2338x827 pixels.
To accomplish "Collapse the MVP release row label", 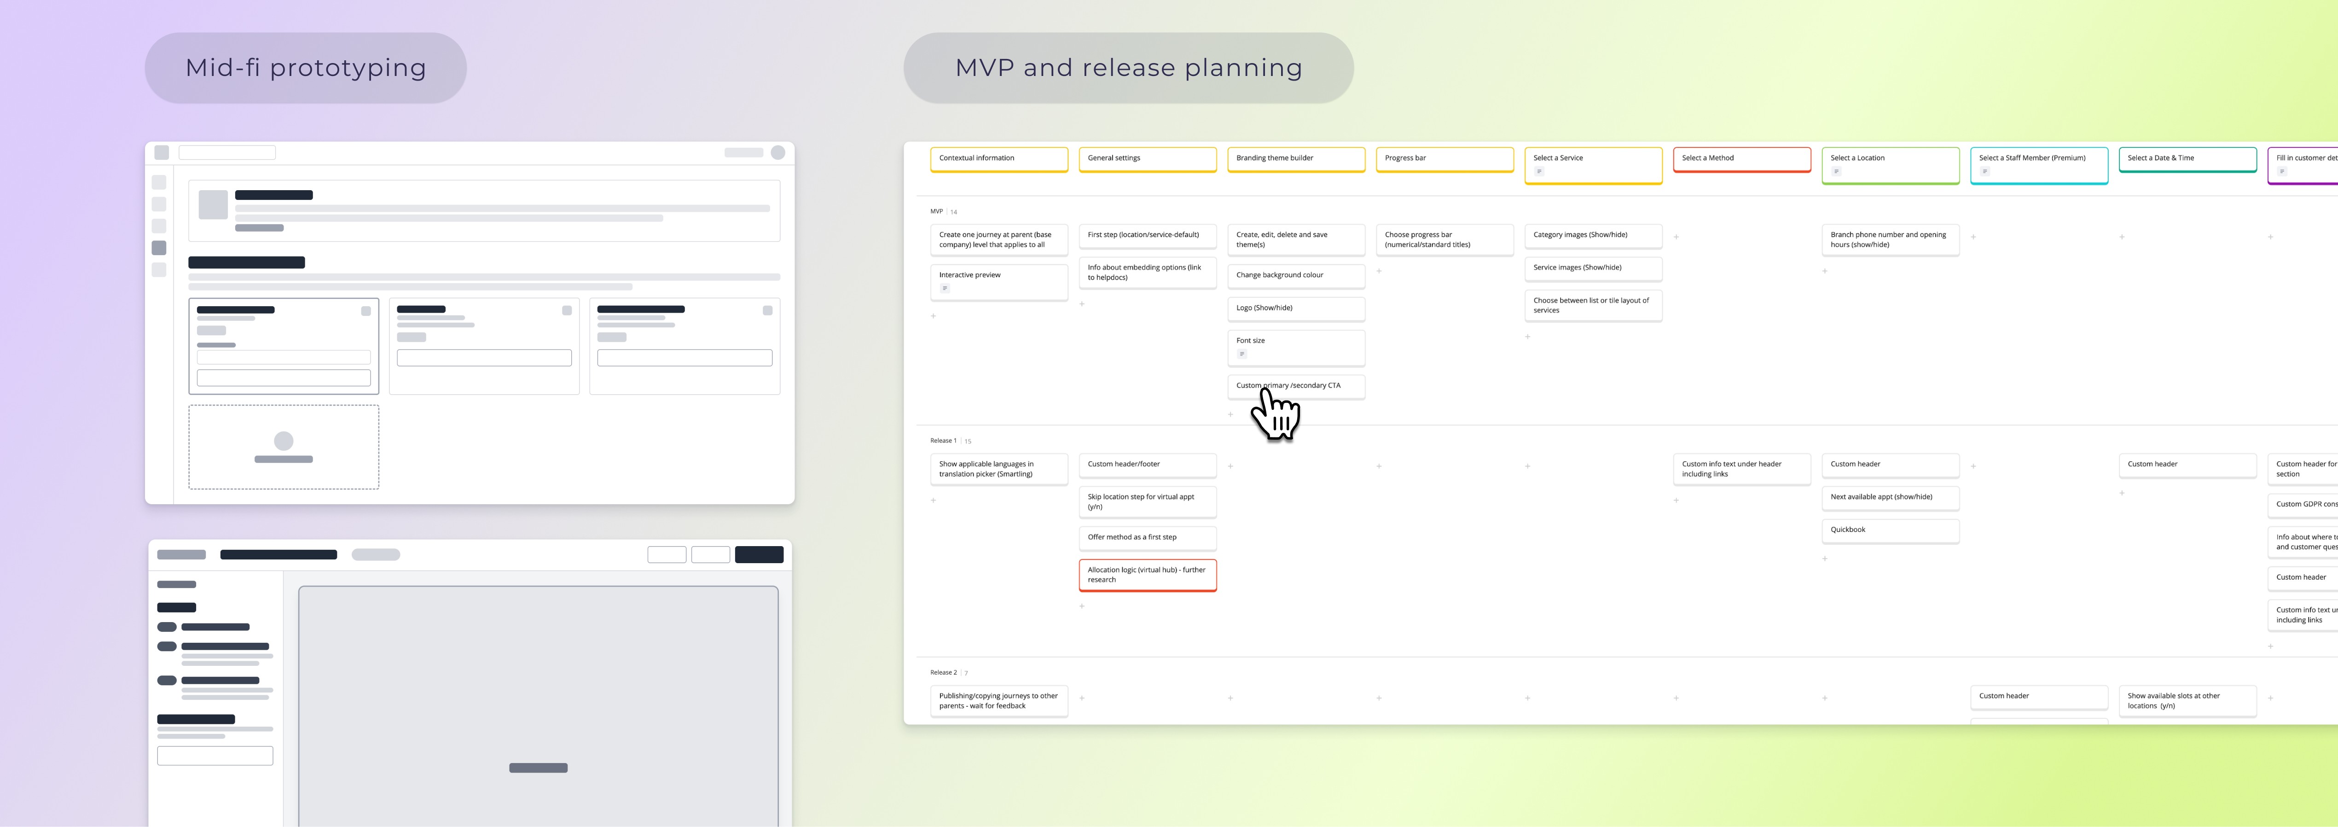I will (936, 211).
